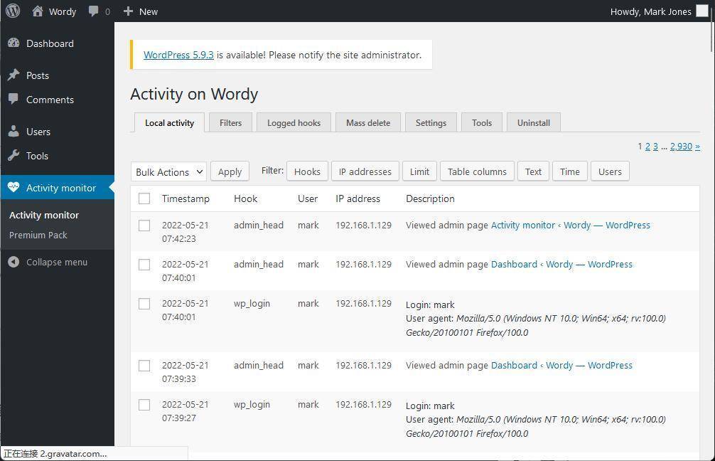
Task: Open the Posts menu item
Action: point(57,75)
